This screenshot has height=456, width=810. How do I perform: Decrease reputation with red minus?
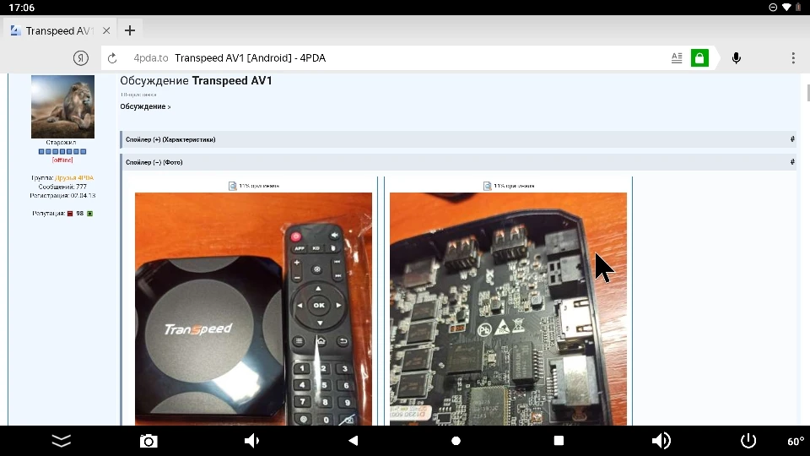pos(70,214)
